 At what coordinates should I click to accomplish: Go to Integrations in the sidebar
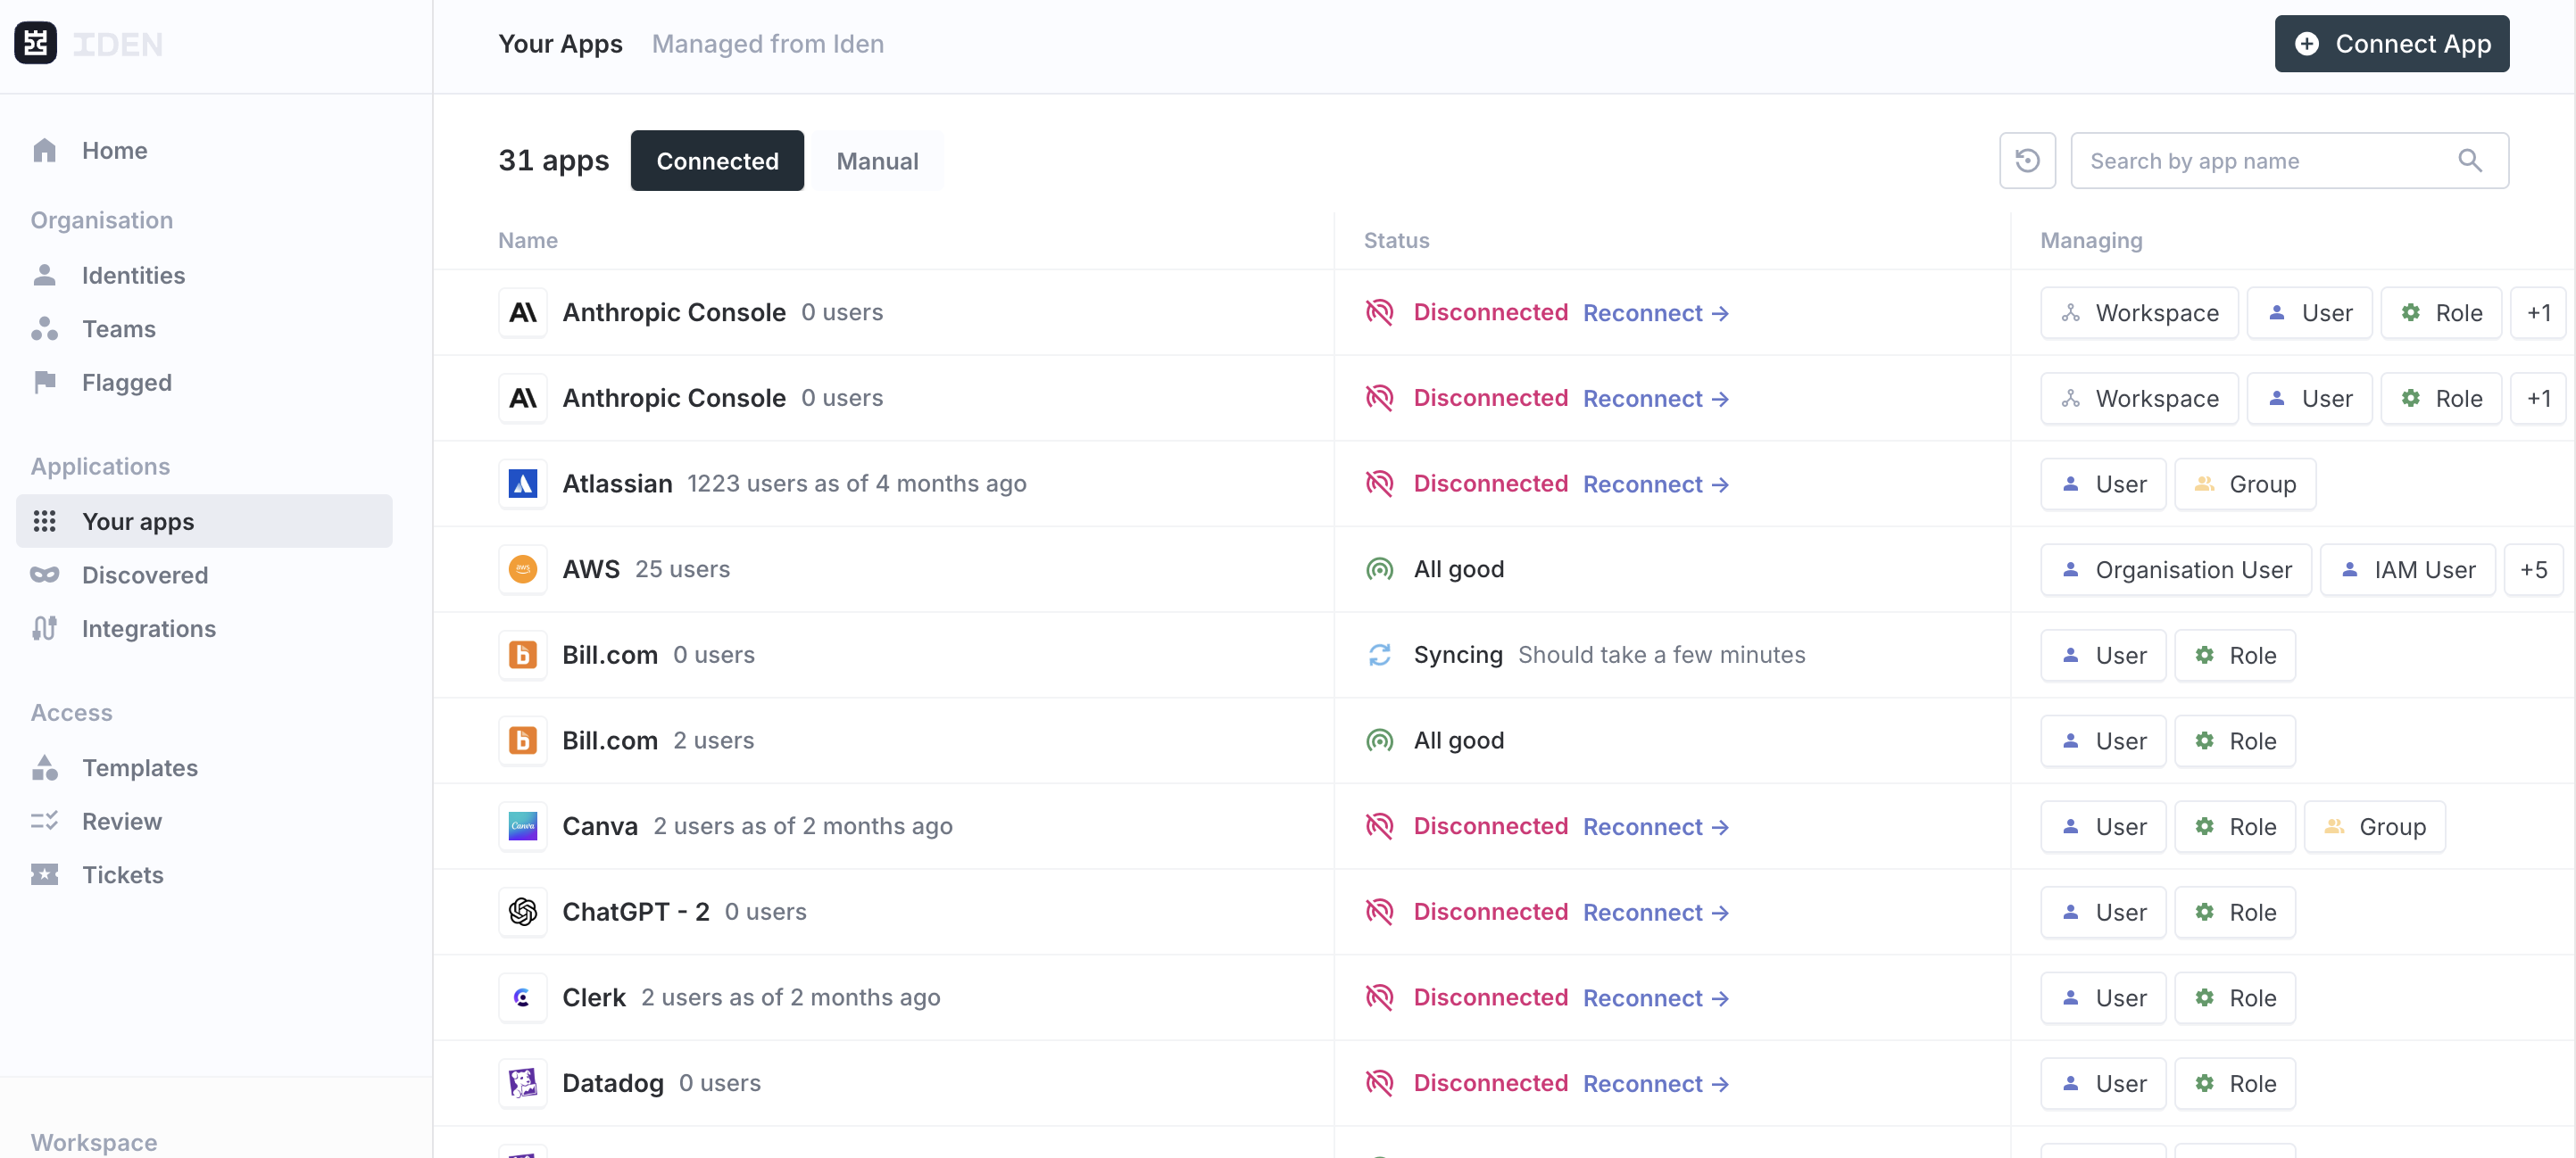(148, 628)
